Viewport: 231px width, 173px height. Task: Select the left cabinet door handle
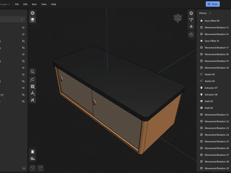click(61, 79)
